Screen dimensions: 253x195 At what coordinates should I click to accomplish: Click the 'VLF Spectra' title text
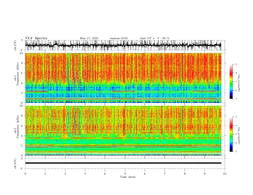coord(36,38)
